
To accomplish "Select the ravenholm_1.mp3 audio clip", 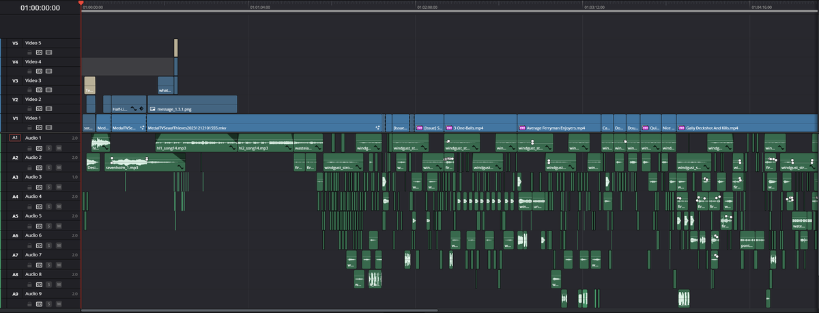I will coord(144,162).
